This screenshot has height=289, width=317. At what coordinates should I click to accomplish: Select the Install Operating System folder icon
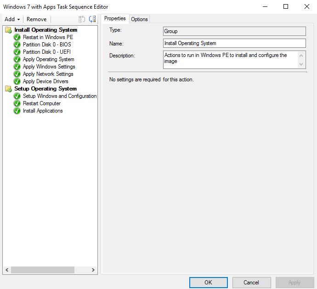click(8, 30)
